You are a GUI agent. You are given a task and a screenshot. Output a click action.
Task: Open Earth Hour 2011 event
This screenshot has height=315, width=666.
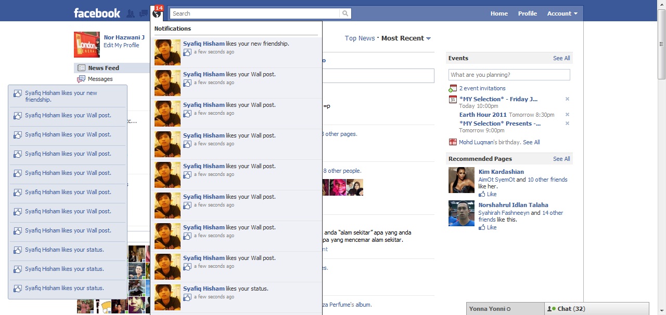[x=483, y=115]
